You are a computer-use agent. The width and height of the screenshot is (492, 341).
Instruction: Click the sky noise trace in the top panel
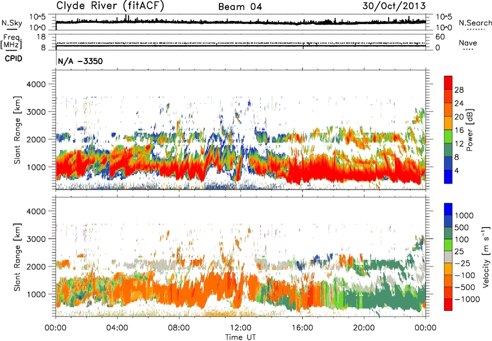[240, 22]
